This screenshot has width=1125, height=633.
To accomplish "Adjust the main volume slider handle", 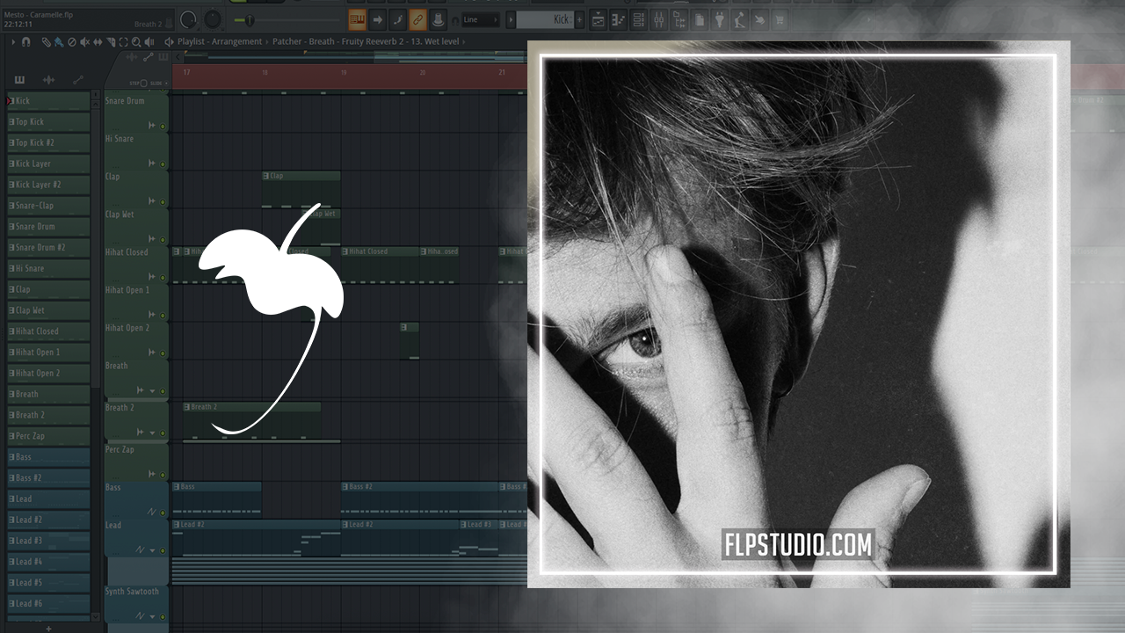I will [x=249, y=19].
